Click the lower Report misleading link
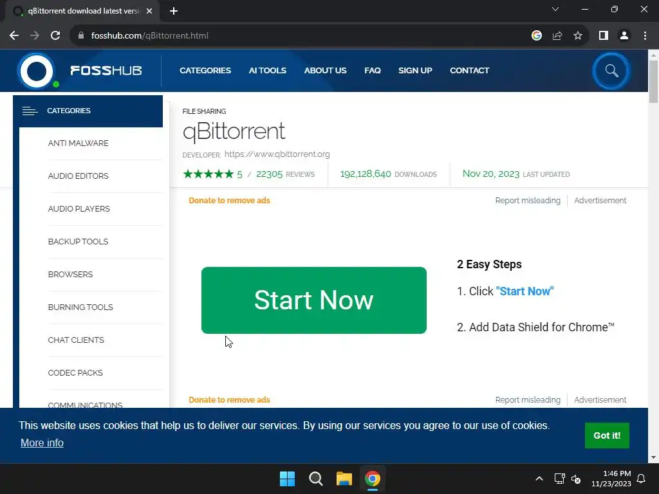The image size is (659, 494). pyautogui.click(x=528, y=400)
